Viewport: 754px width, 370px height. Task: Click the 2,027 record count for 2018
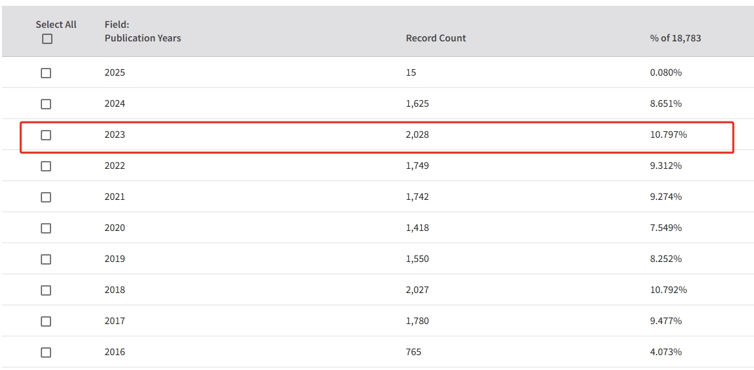[417, 290]
